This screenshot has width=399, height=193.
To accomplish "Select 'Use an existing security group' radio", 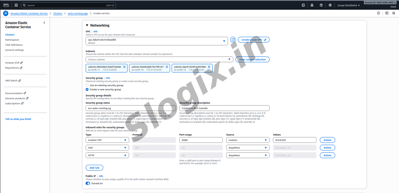I will coord(87,85).
